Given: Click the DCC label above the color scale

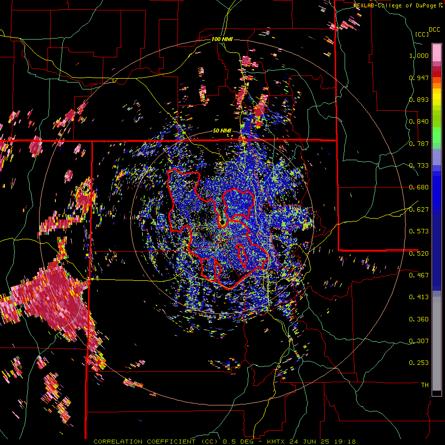Looking at the screenshot, I should coord(434,30).
